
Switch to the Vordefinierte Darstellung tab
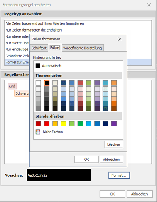pyautogui.click(x=82, y=48)
